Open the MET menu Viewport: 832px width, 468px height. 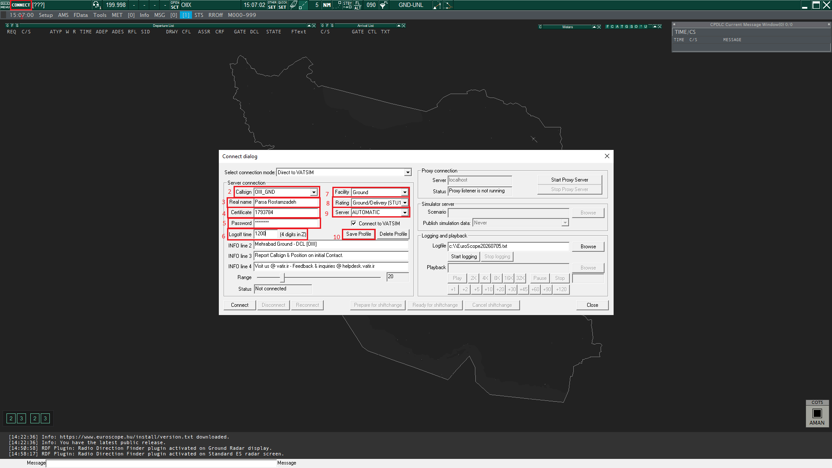[x=117, y=15]
